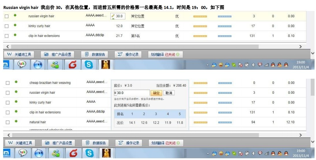Click the down chevron beside the lower screenshot toolbar
This screenshot has width=316, height=160.
click(313, 142)
